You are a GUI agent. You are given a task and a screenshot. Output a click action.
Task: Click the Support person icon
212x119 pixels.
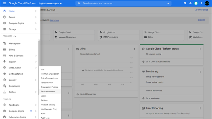point(4,62)
